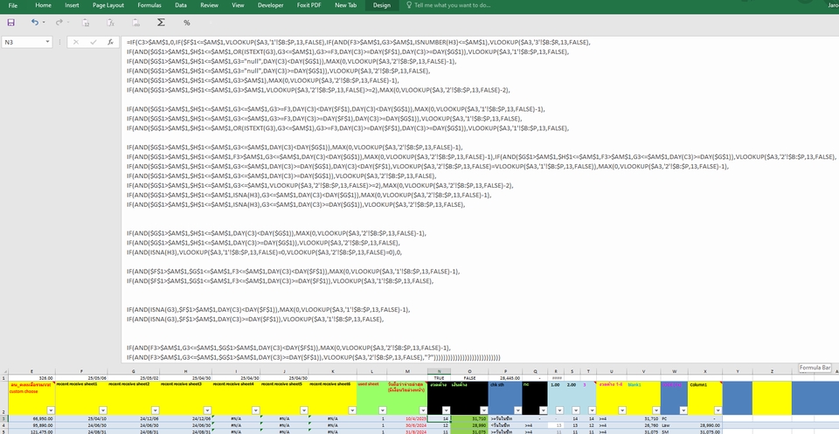Click the Cancel X icon beside formula bar

[76, 41]
